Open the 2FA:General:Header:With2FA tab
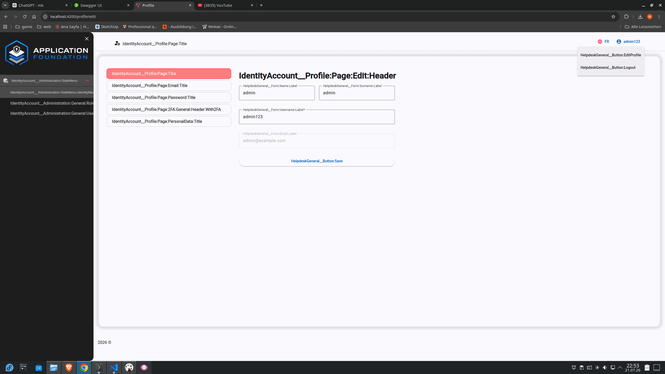The width and height of the screenshot is (665, 374). point(169,109)
